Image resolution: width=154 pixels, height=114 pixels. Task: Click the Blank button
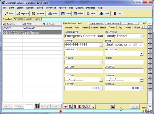pos(130,24)
